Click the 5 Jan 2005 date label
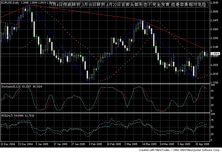The height and width of the screenshot is (152, 222). [42, 144]
